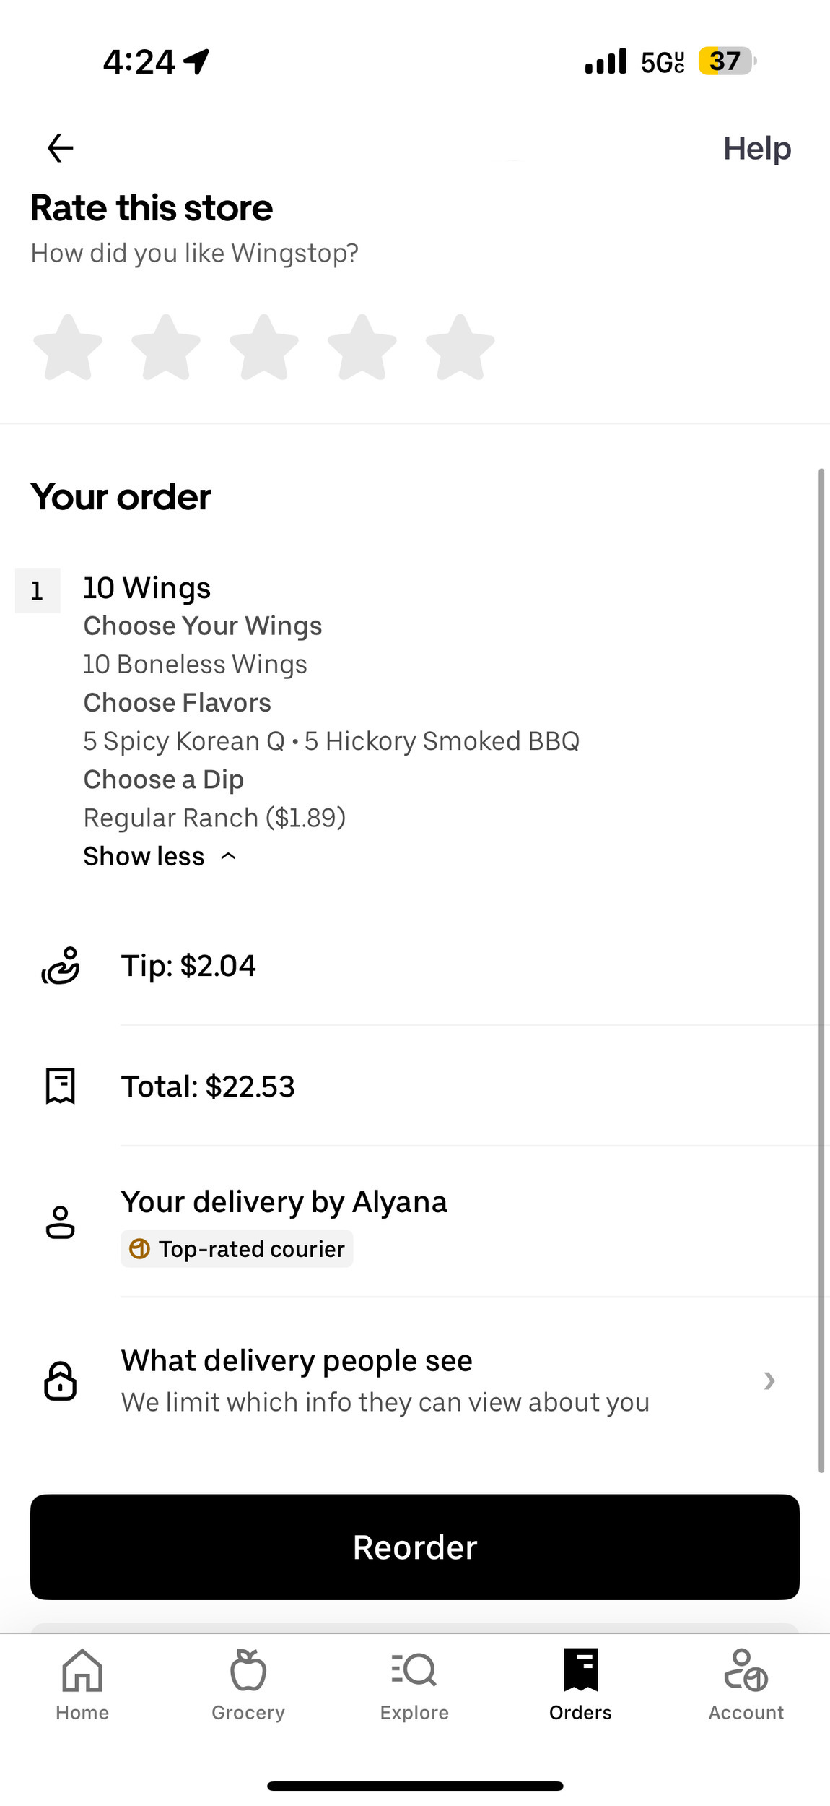
Task: Rate Wingstop three stars
Action: tap(264, 347)
